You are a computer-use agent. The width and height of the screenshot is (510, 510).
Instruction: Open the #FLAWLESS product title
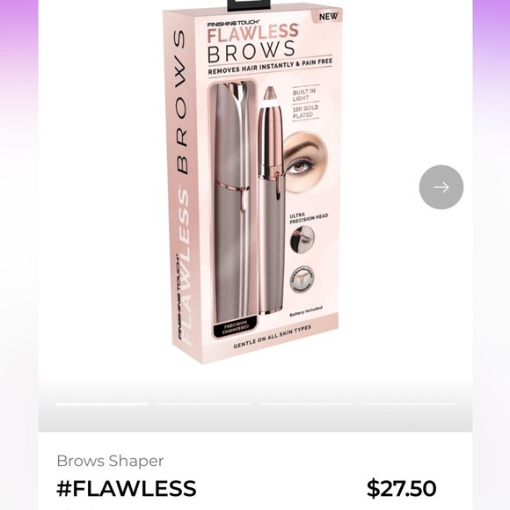point(127,488)
